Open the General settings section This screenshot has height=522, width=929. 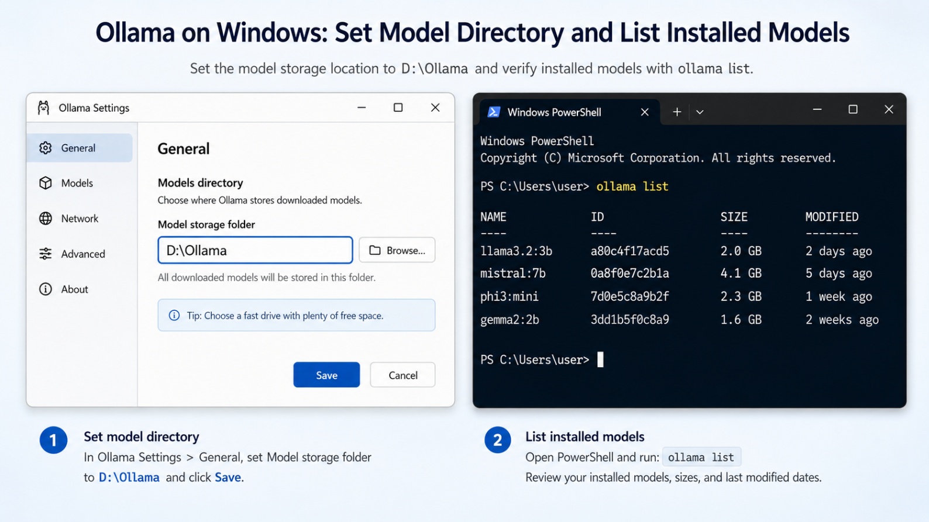[80, 148]
